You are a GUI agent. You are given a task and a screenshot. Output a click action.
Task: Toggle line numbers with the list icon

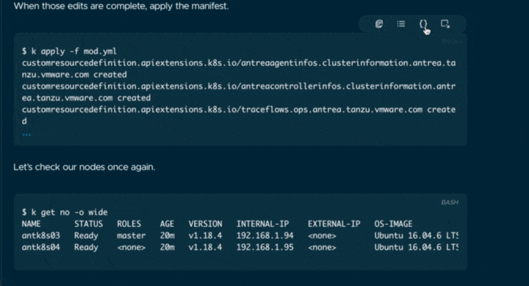click(x=401, y=24)
